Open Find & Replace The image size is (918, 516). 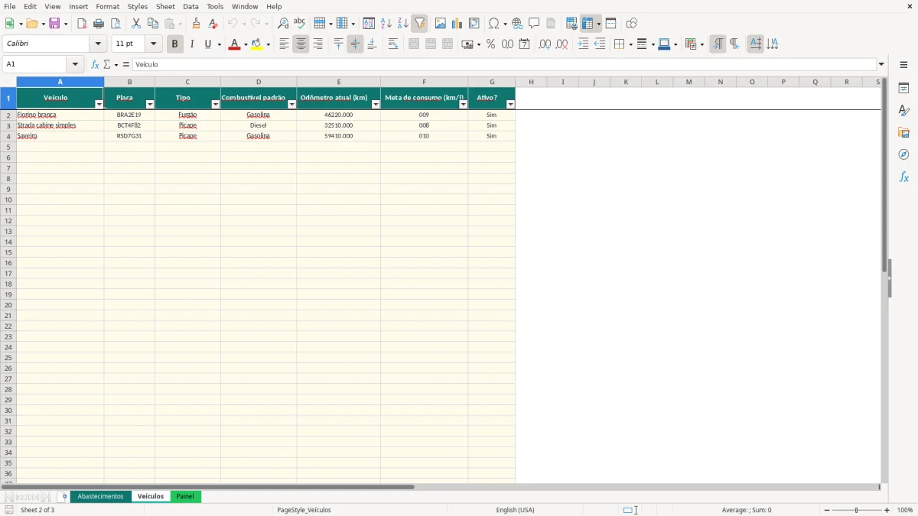pos(283,24)
